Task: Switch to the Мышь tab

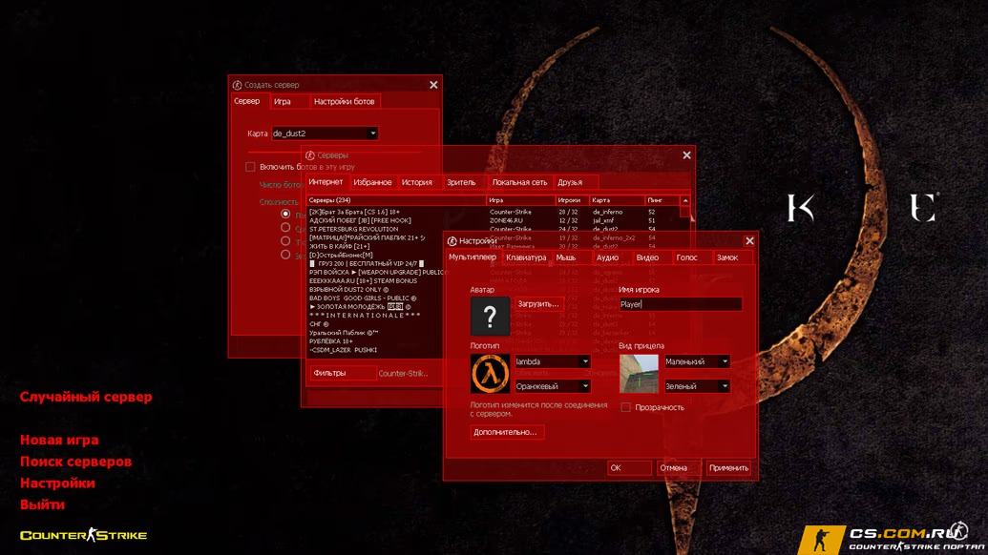Action: tap(566, 257)
